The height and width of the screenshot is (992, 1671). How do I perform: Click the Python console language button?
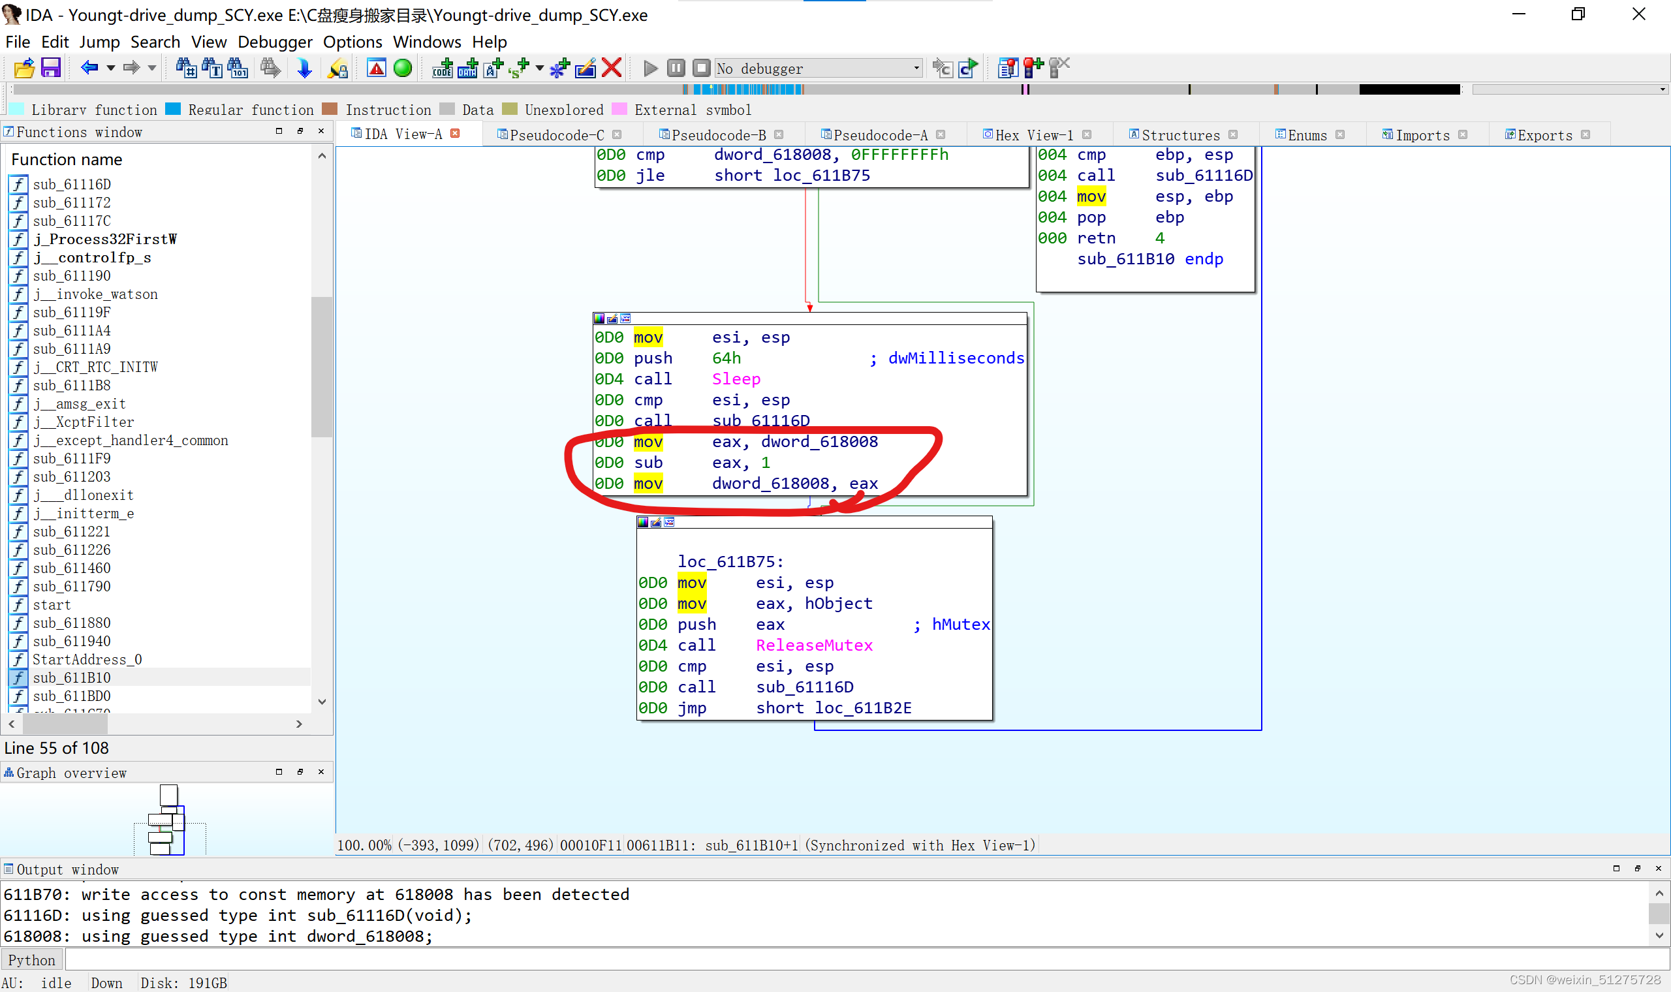click(x=32, y=960)
